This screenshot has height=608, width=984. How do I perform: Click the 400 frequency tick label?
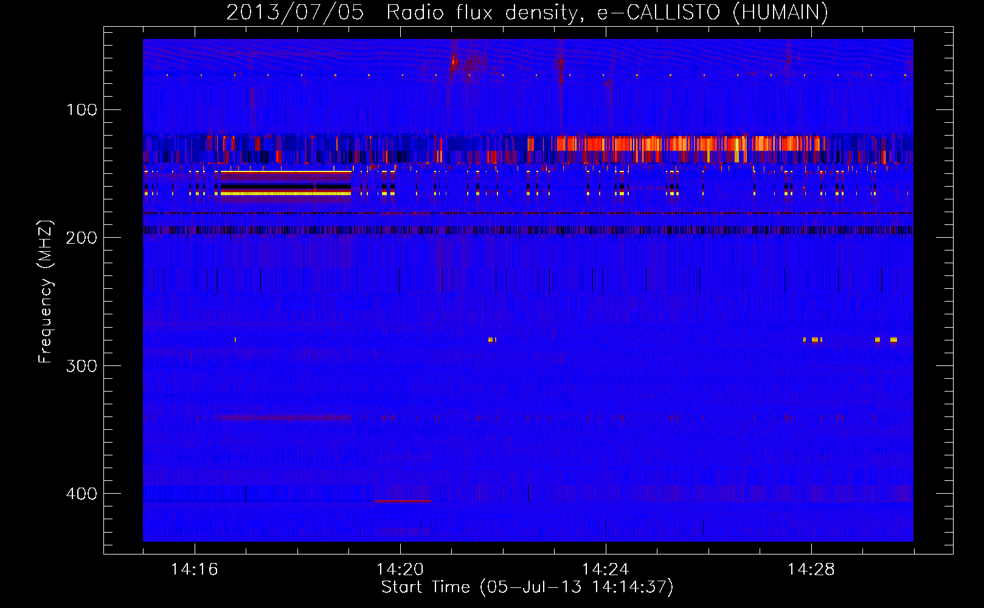(x=82, y=494)
